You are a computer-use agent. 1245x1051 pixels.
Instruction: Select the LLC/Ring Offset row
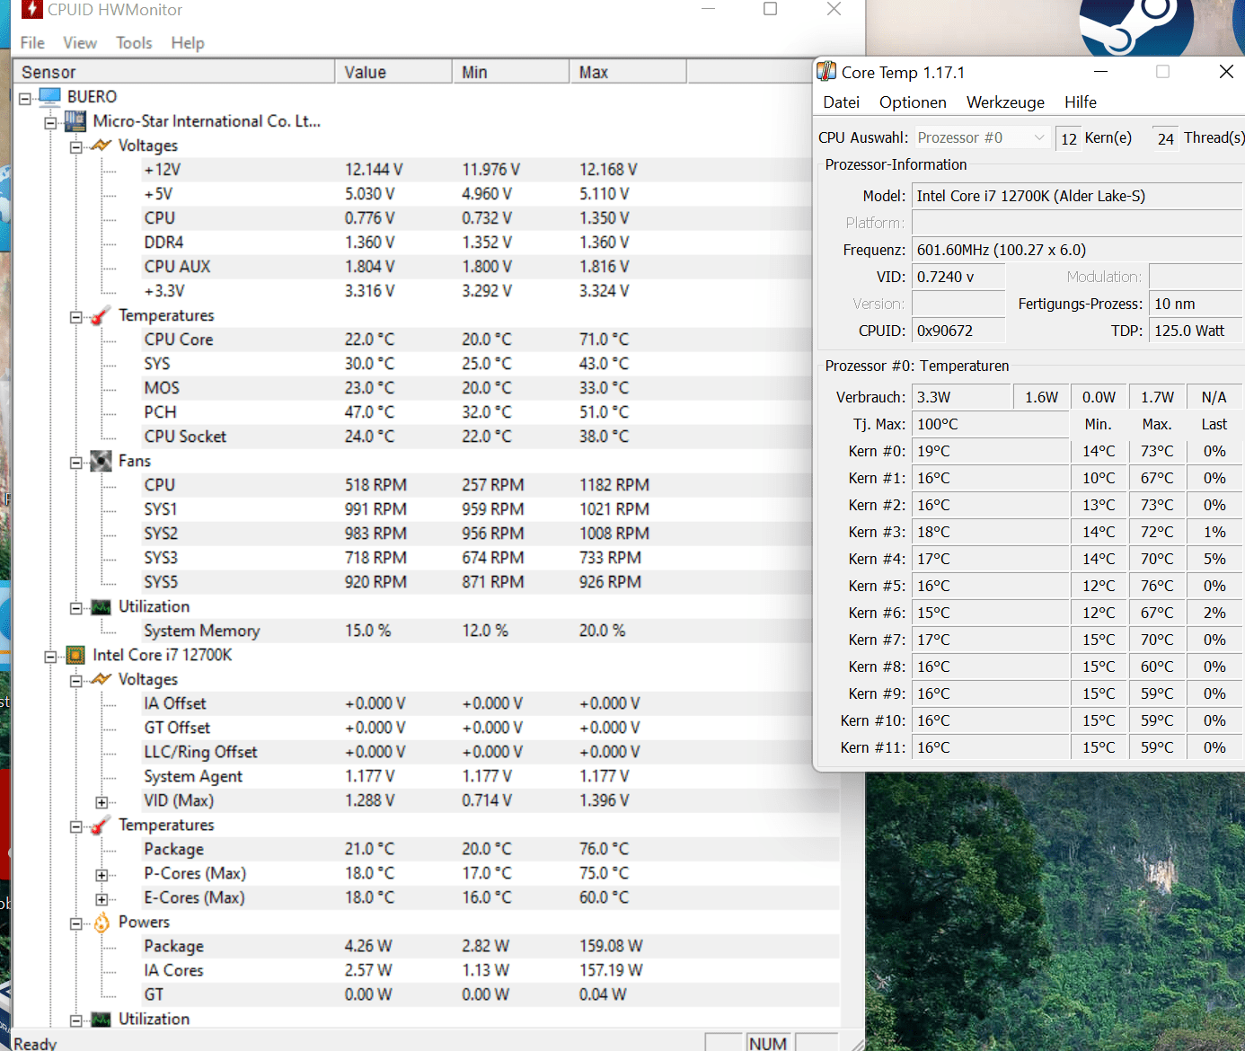[490, 752]
